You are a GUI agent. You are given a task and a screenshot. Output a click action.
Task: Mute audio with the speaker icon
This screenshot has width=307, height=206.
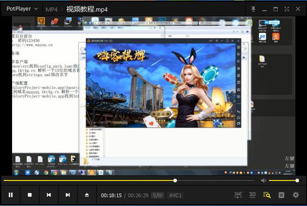click(x=263, y=180)
